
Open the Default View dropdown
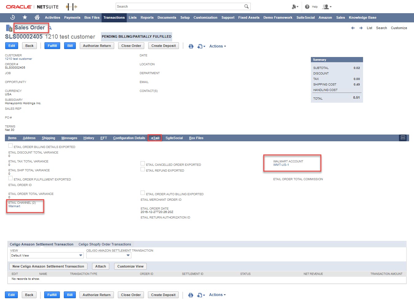point(47,255)
